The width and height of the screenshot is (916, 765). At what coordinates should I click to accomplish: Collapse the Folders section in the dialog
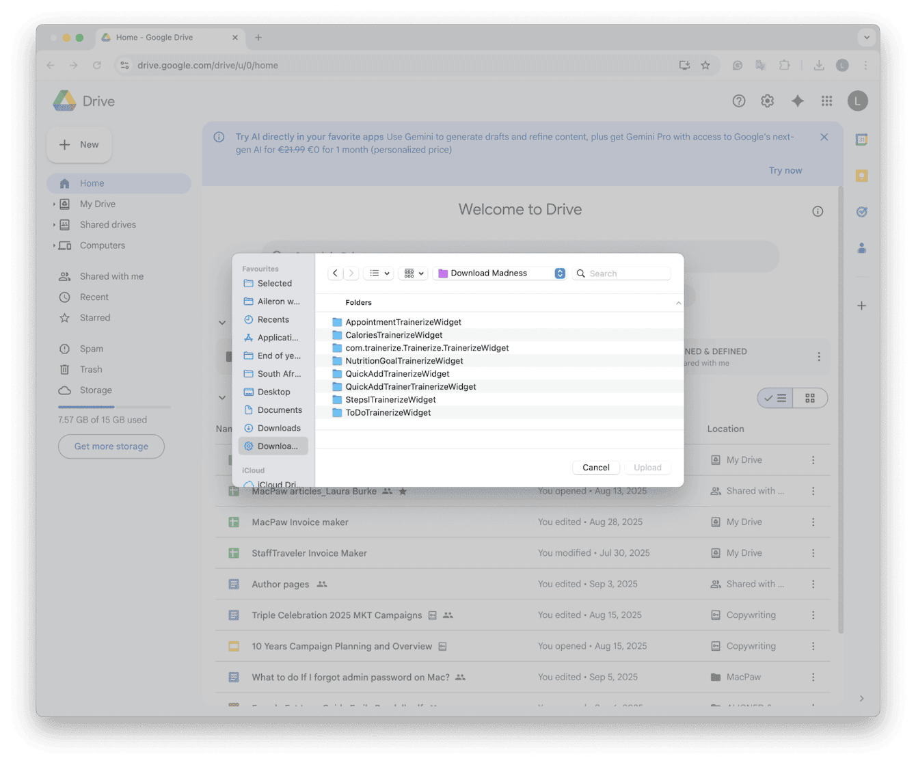point(678,302)
